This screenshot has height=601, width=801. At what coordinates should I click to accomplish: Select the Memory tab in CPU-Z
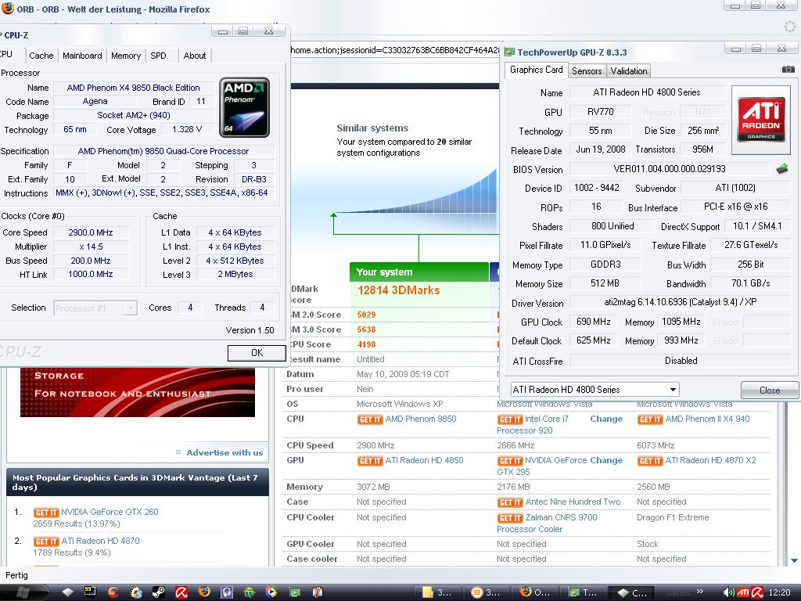(x=126, y=56)
